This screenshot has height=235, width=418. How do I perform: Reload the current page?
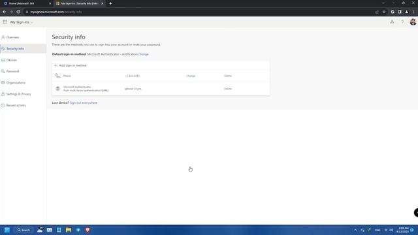(18, 12)
